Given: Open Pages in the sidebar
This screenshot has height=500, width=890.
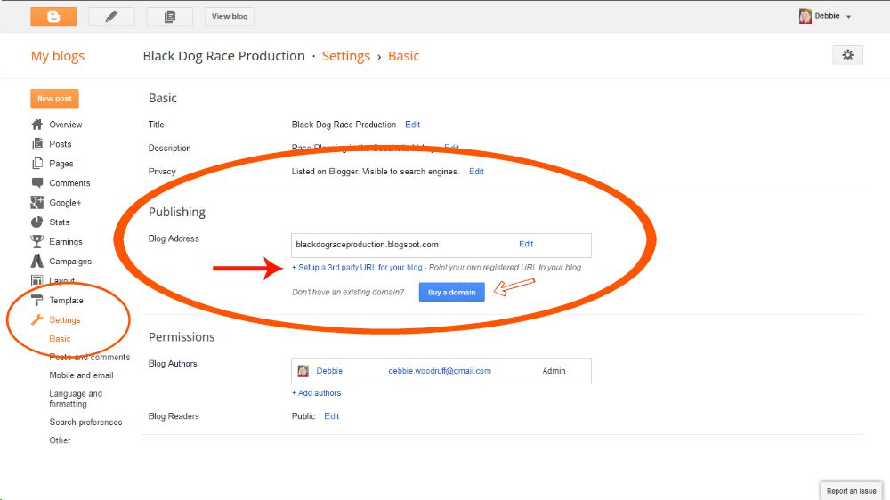Looking at the screenshot, I should (61, 164).
